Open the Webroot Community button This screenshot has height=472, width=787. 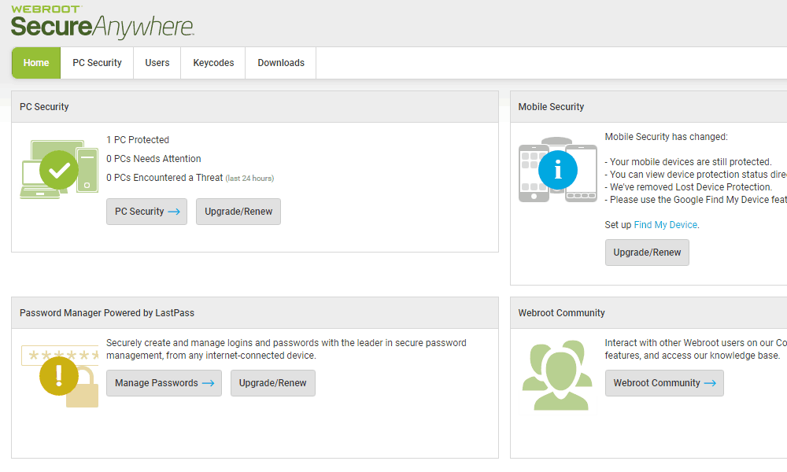[664, 383]
